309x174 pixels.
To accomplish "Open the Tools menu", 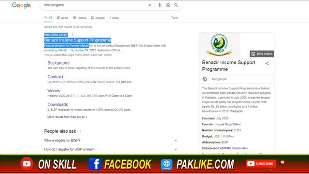I will tap(174, 17).
